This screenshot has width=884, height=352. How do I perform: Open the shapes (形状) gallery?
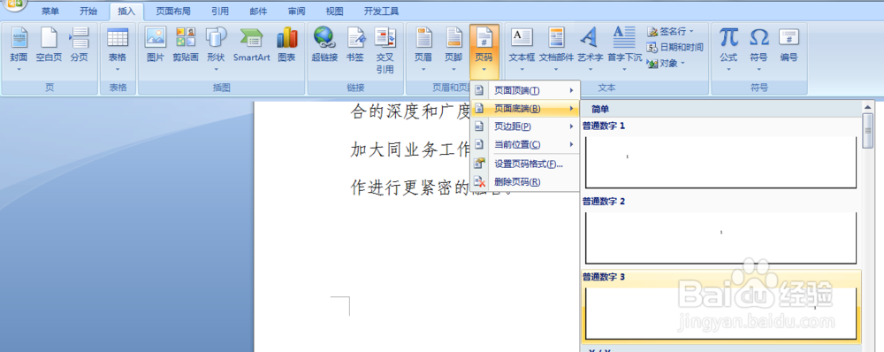216,50
